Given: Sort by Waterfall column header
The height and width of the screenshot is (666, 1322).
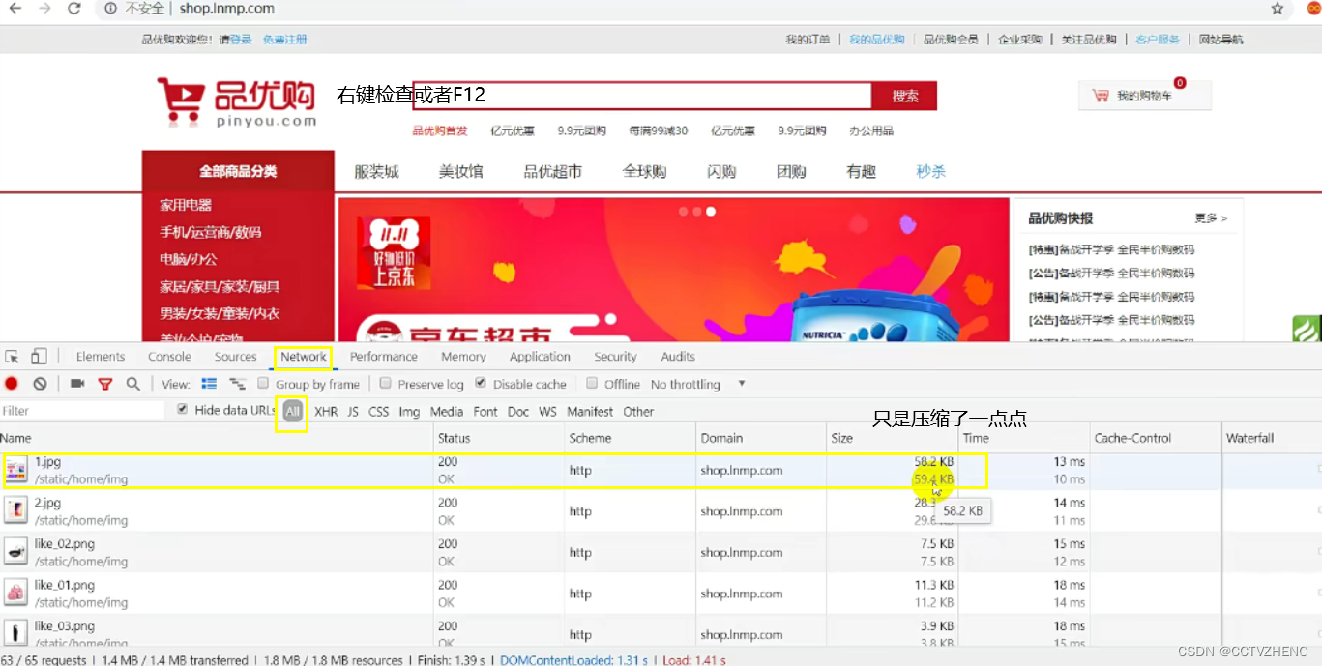Looking at the screenshot, I should click(x=1272, y=438).
